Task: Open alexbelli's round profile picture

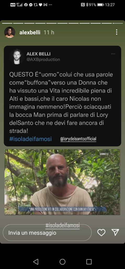Action: 10,32
